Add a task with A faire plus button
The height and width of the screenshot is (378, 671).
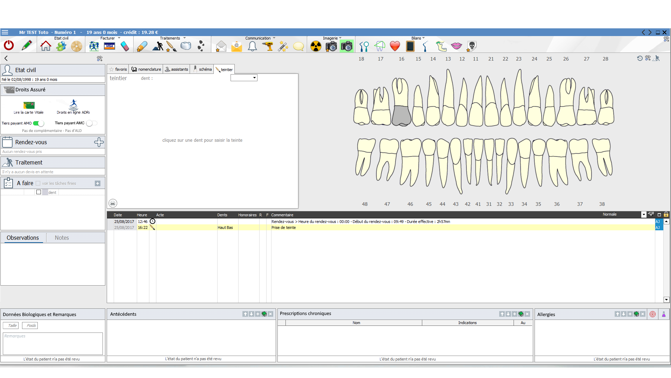tap(98, 183)
